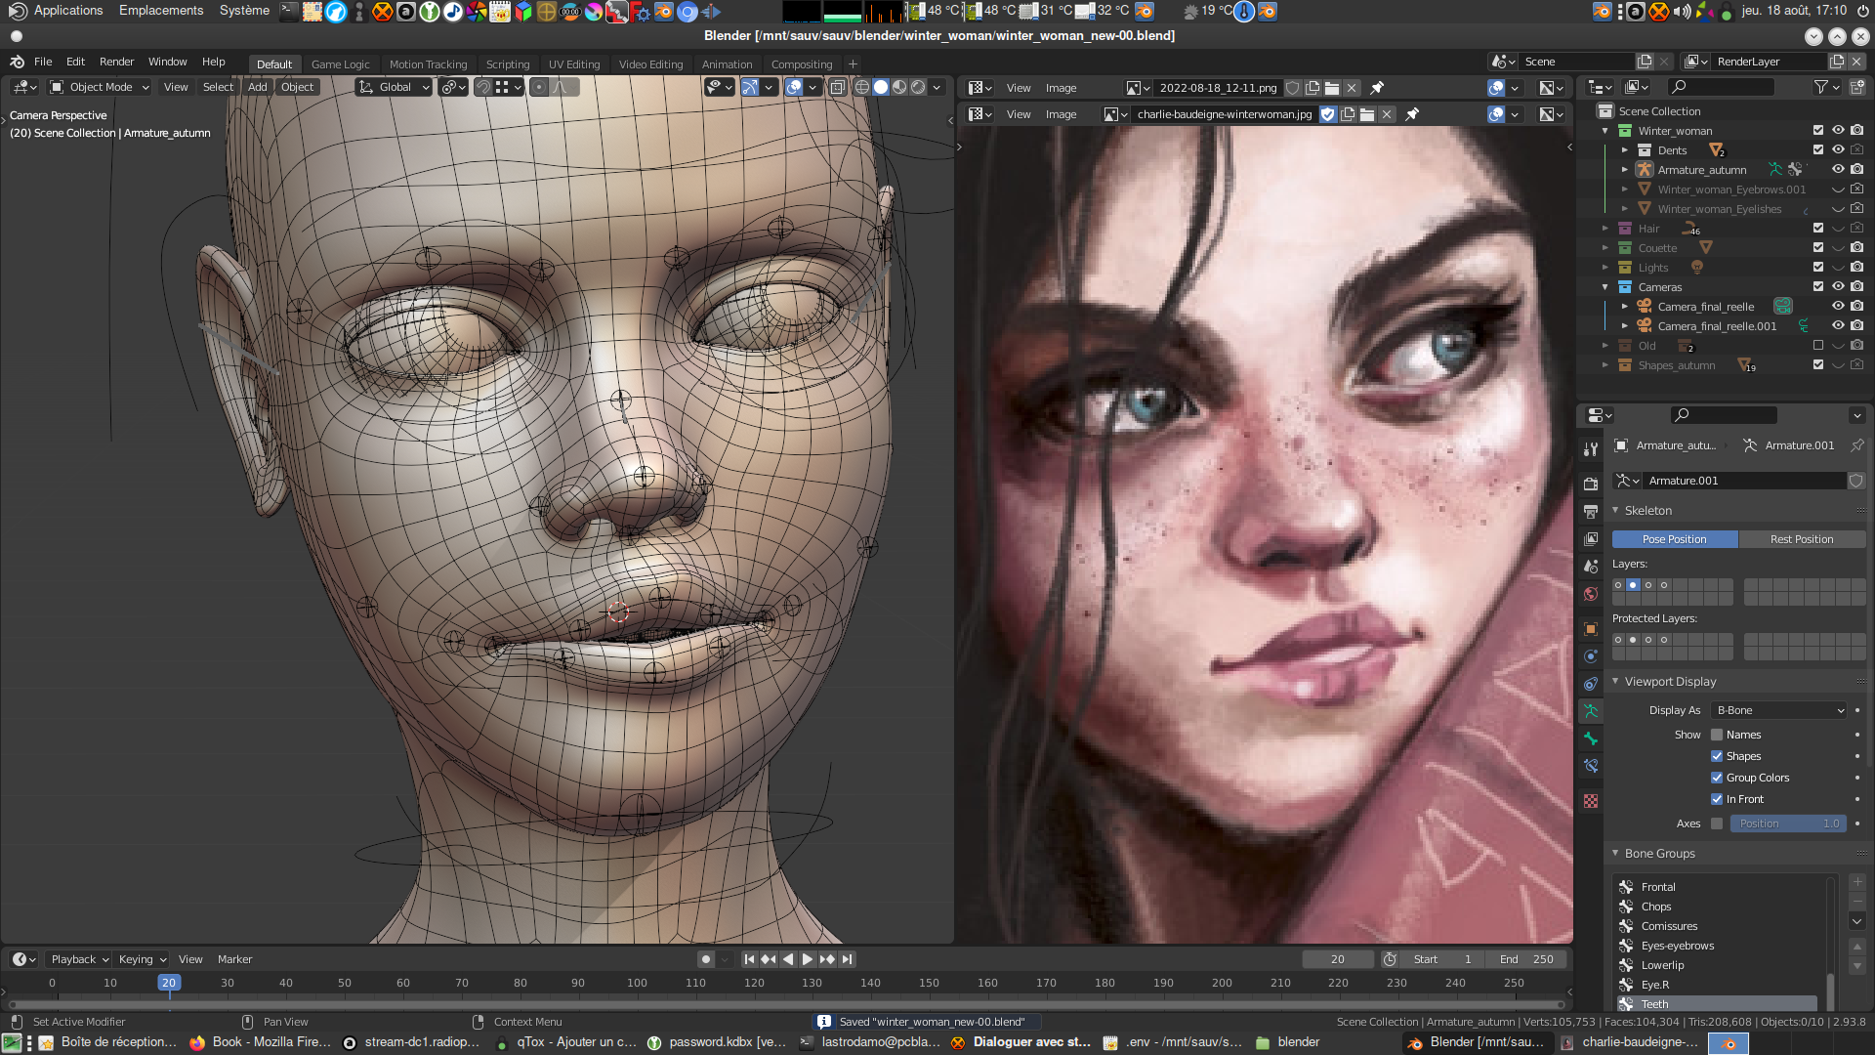
Task: Exclude the Hair collection checkbox
Action: tap(1818, 229)
